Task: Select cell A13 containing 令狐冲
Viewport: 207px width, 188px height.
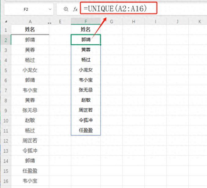Action: click(30, 151)
